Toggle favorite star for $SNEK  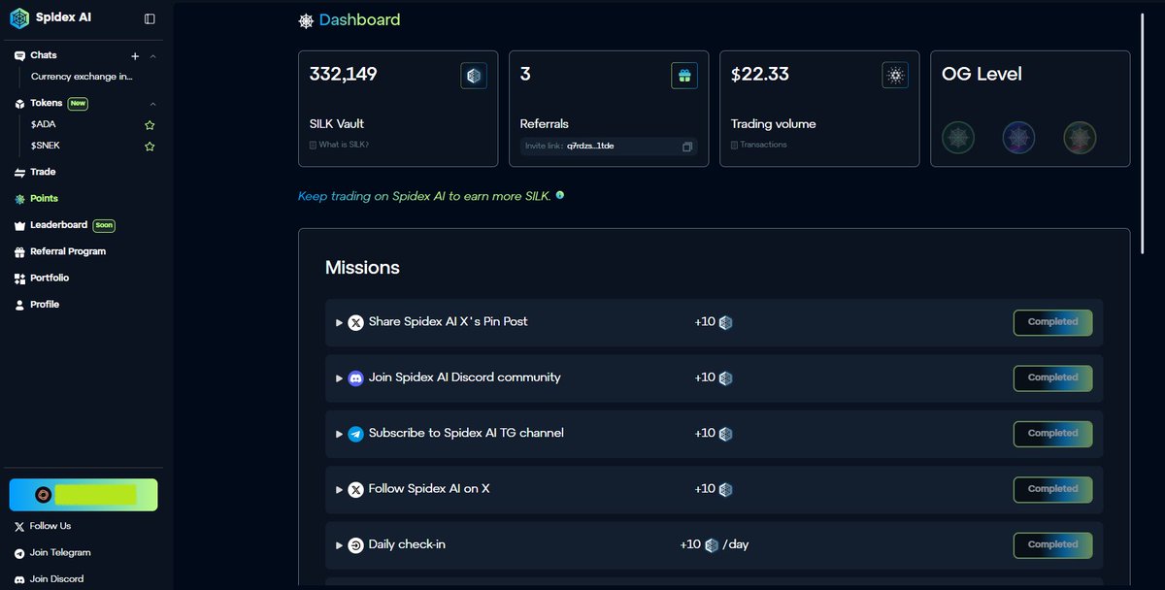150,147
